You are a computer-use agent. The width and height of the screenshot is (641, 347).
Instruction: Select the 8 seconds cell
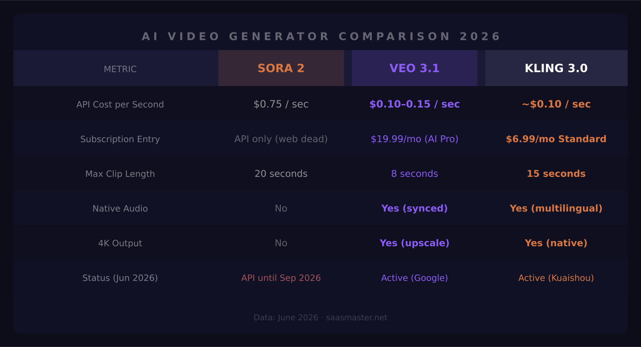coord(414,174)
